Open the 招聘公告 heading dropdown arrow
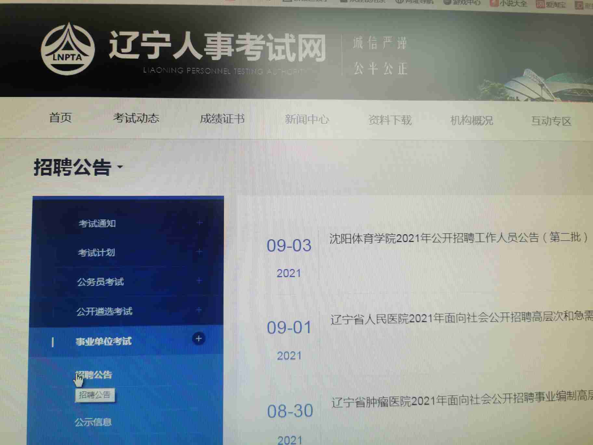Viewport: 593px width, 445px height. [x=120, y=167]
